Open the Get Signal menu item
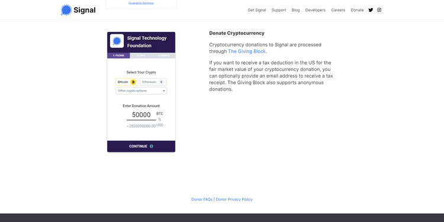The height and width of the screenshot is (222, 444). 257,10
